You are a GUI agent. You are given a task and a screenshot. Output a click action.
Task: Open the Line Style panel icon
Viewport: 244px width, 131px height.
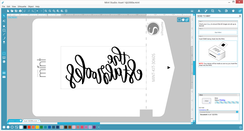(x=206, y=11)
